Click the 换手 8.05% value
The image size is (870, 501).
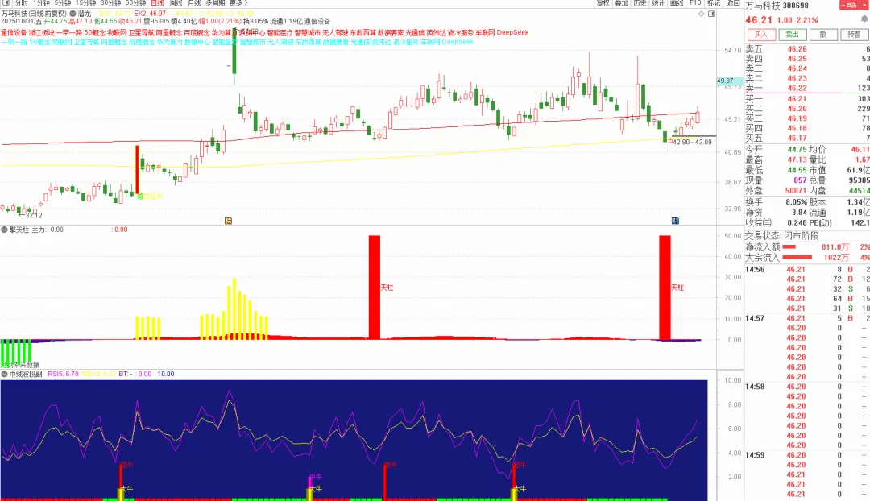point(797,202)
